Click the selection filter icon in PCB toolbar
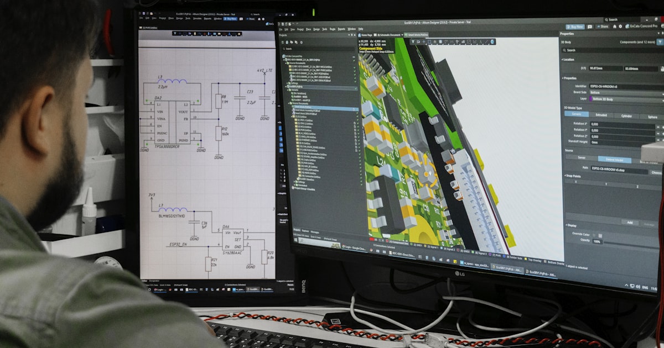The width and height of the screenshot is (664, 348). (x=413, y=41)
